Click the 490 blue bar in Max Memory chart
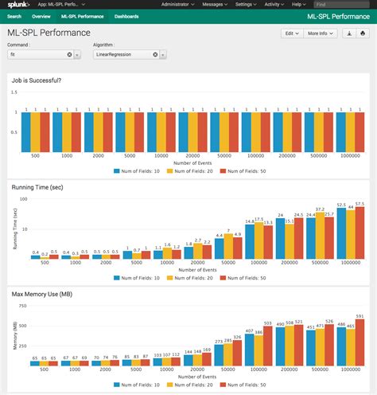377x395 pixels. tap(280, 346)
